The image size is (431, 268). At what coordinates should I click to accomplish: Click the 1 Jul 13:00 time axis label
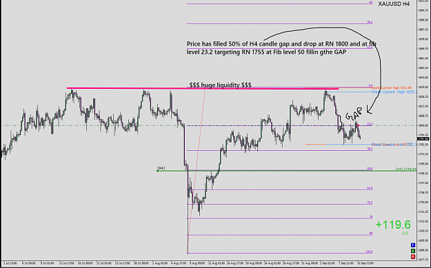[x=10, y=263]
